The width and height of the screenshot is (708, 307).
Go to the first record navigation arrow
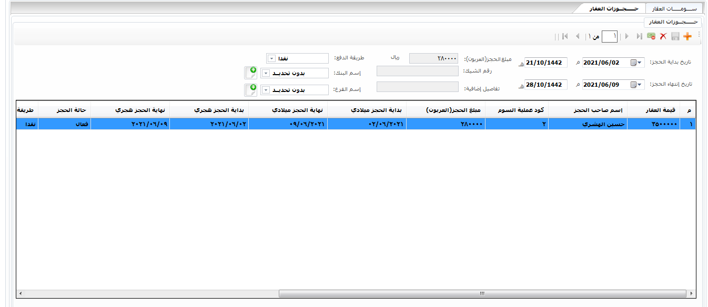pos(639,36)
